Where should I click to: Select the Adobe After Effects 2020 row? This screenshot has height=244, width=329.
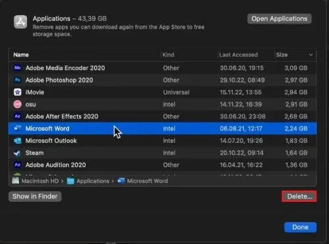[163, 116]
